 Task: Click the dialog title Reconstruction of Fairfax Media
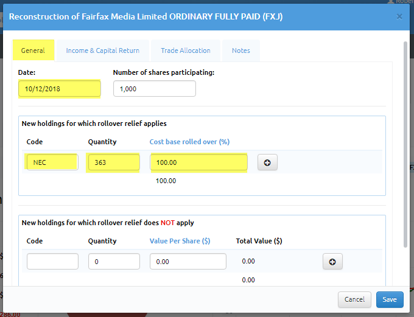coord(146,16)
